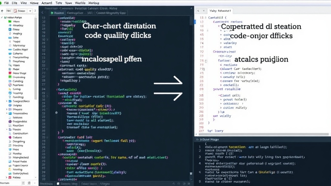This screenshot has width=331, height=186.
Task: Collapse the root project node in the tree
Action: click(x=2, y=17)
